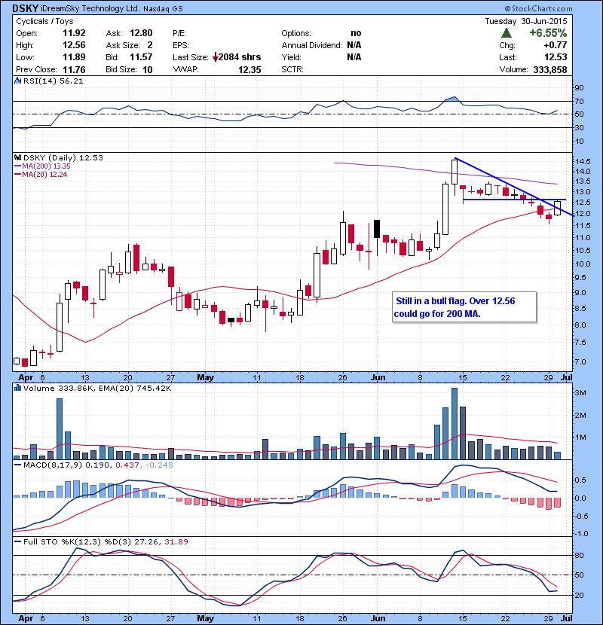The image size is (603, 625).
Task: Click the green up-triangle change indicator
Action: [x=507, y=32]
